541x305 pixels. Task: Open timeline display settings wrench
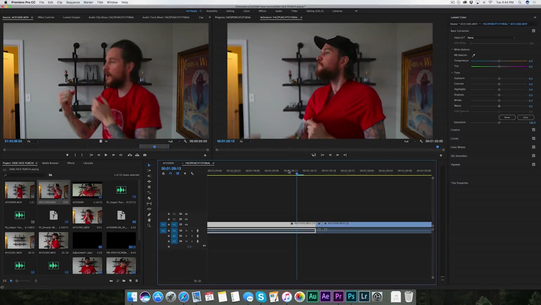192,174
